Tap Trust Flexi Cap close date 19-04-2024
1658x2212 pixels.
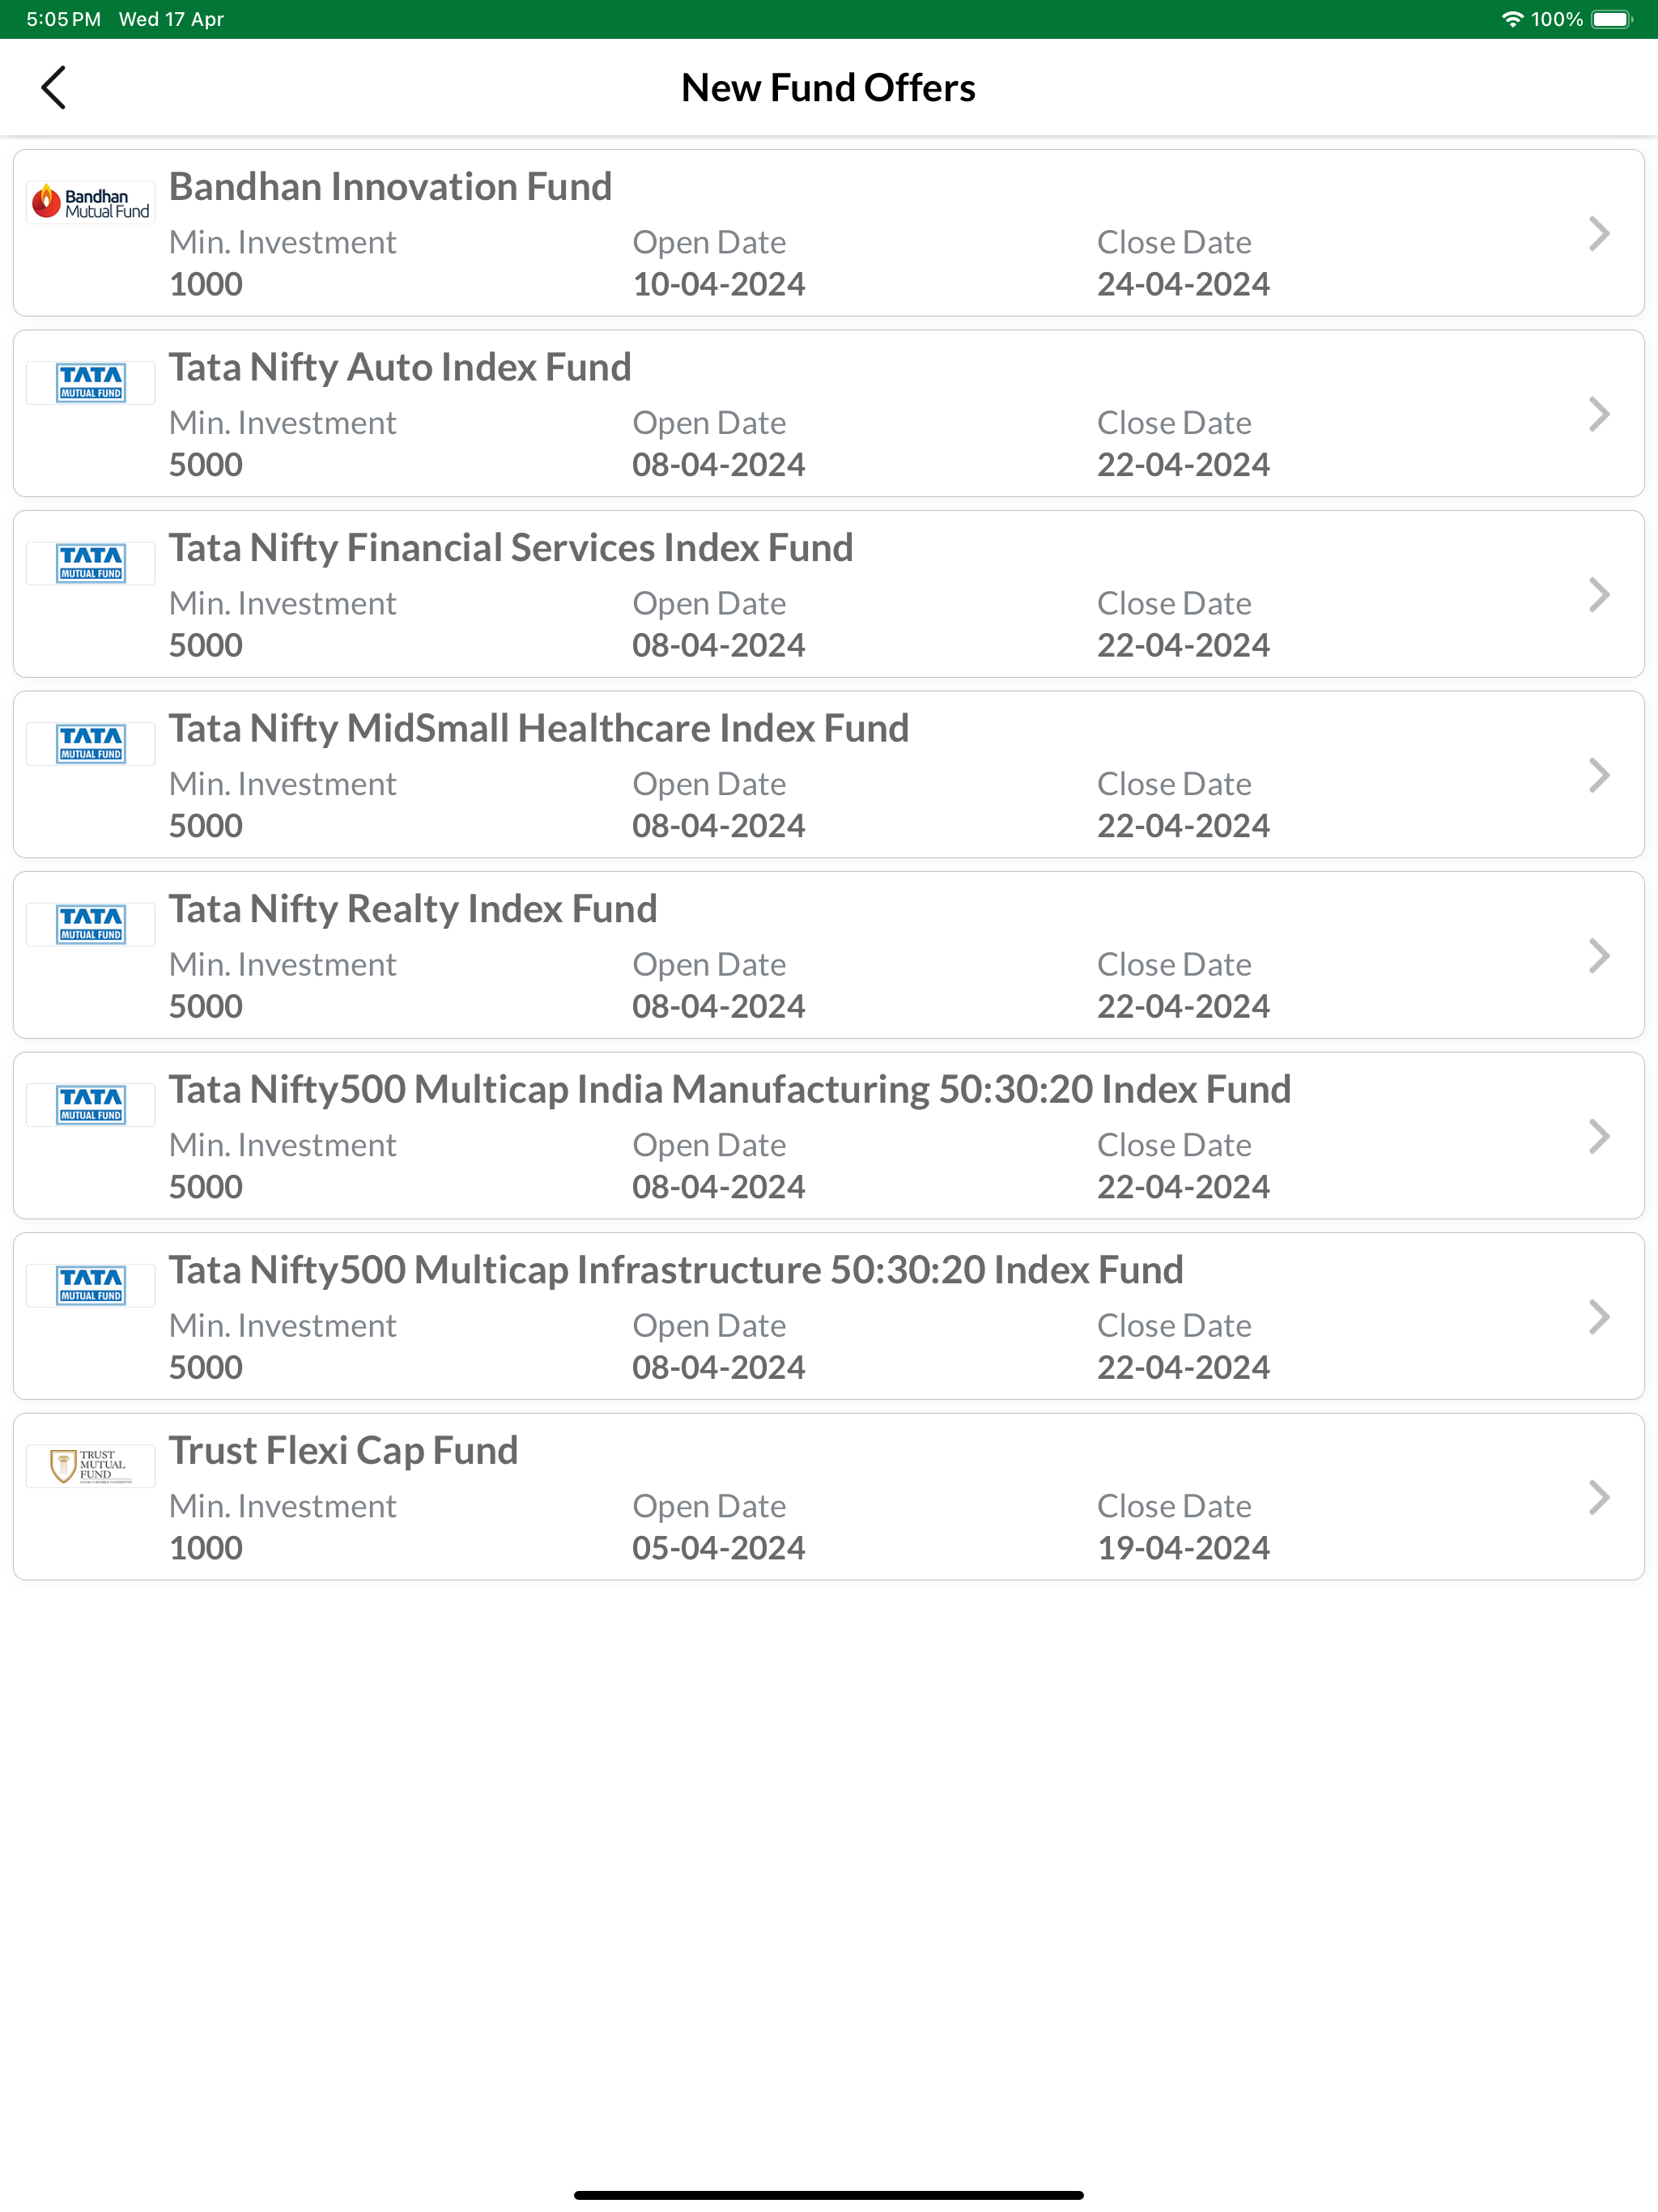(1183, 1548)
